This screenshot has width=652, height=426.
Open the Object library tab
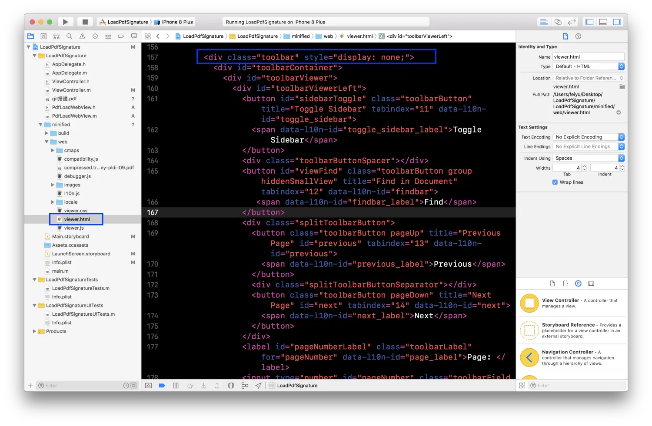(x=578, y=284)
